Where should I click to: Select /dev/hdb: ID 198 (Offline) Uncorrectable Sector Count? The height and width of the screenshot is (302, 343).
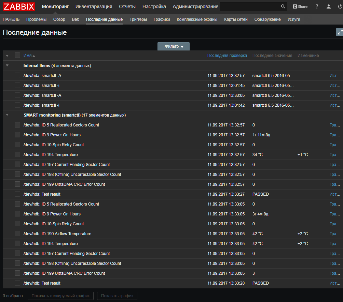[72, 263]
